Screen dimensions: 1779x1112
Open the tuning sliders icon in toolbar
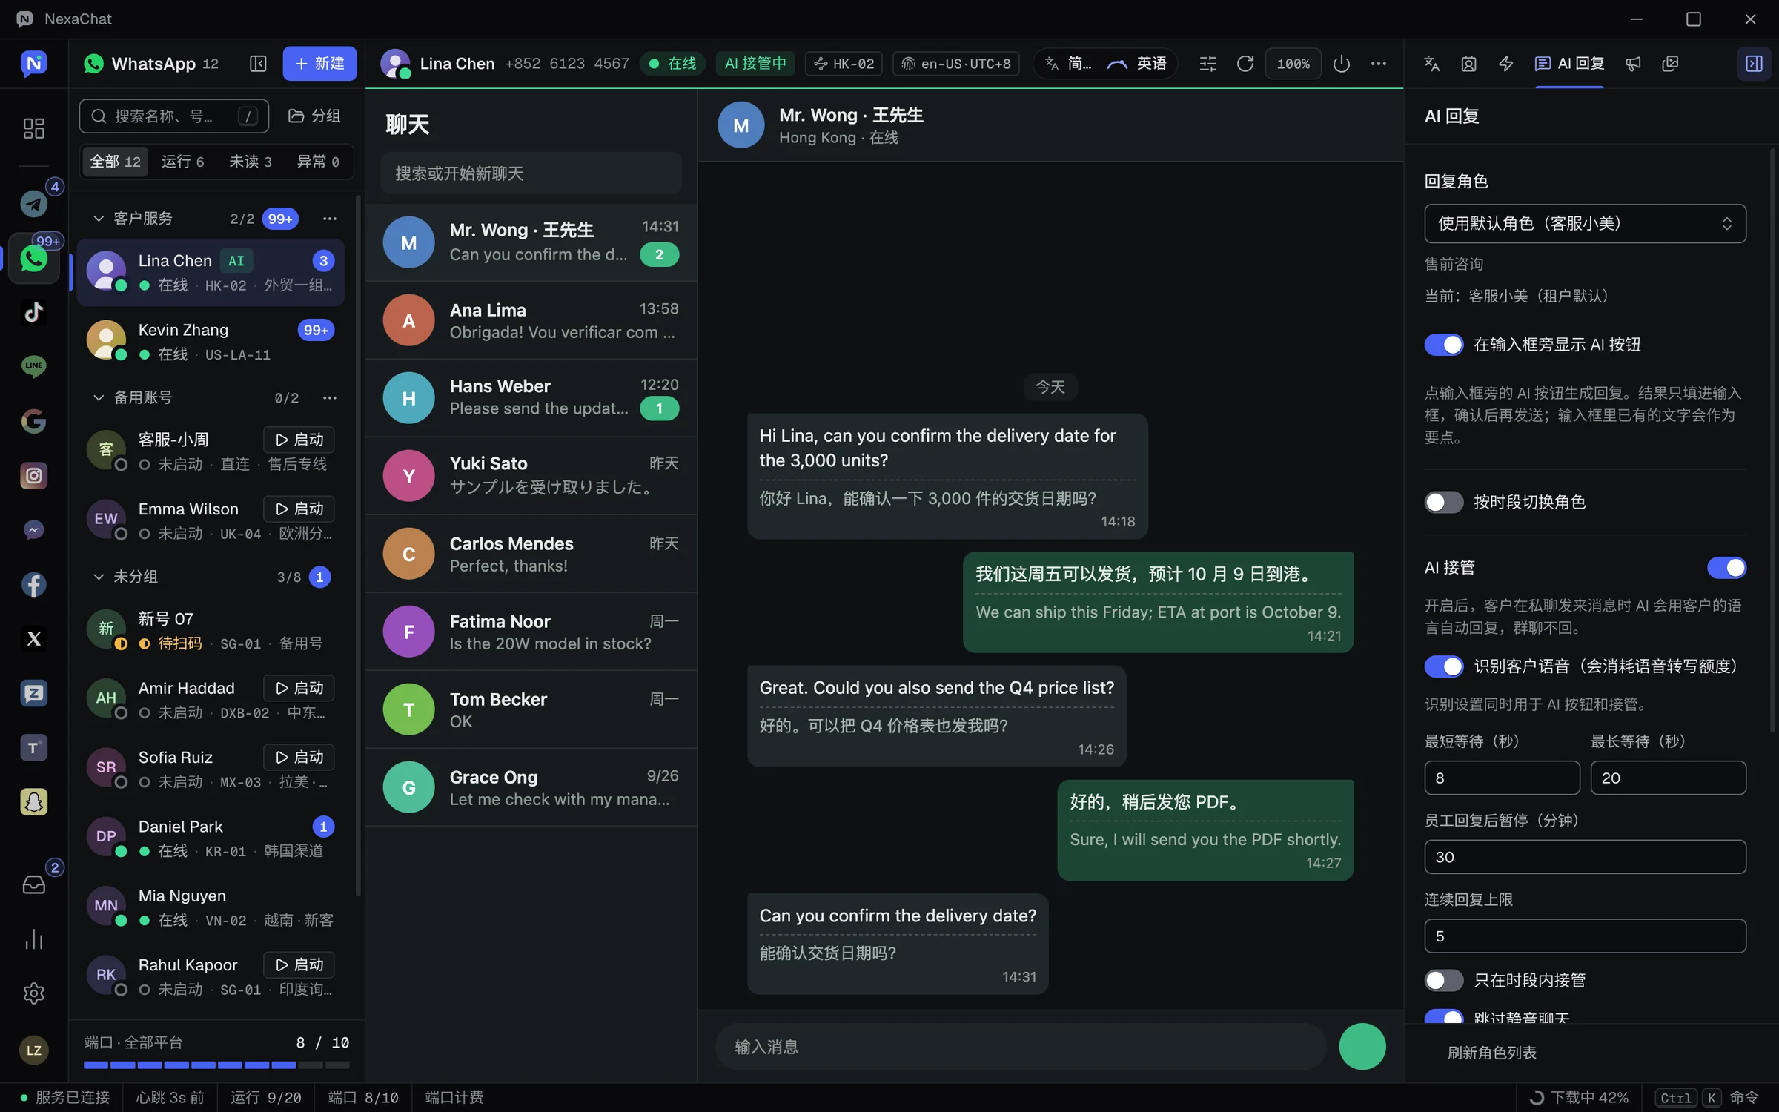click(1207, 64)
